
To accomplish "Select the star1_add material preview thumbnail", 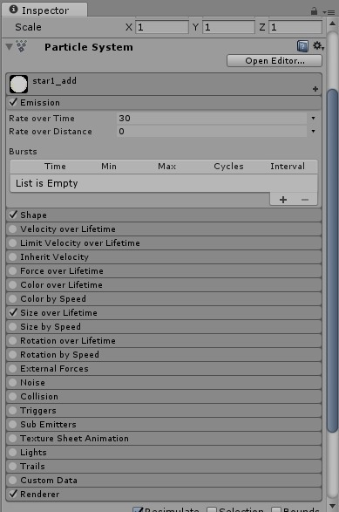I will tap(18, 84).
